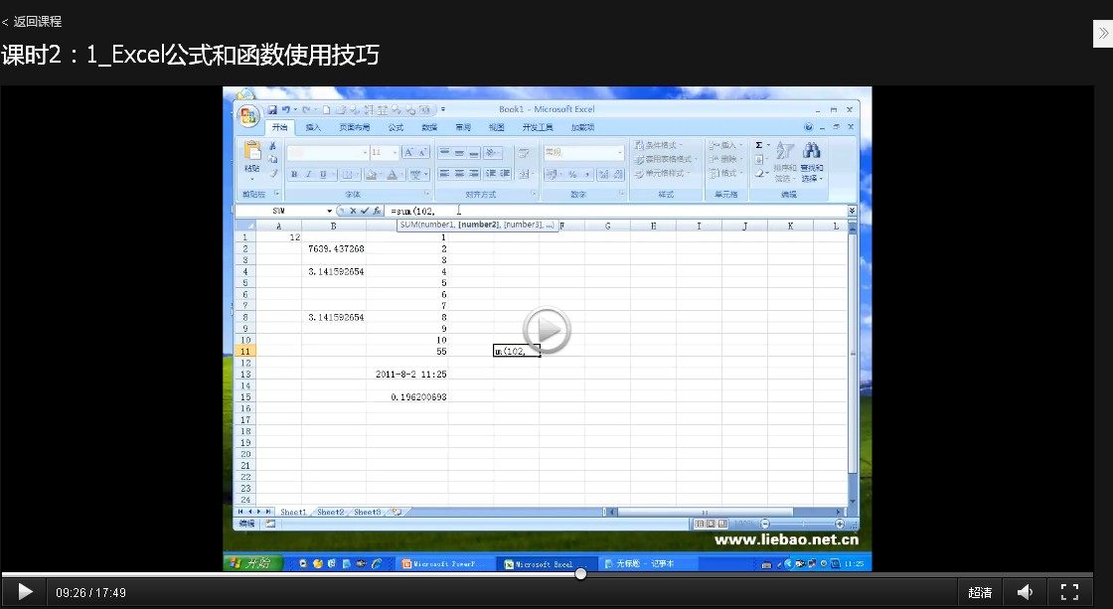Switch to the 公式 (Formulas) ribbon tab
Image resolution: width=1113 pixels, height=609 pixels.
(396, 128)
